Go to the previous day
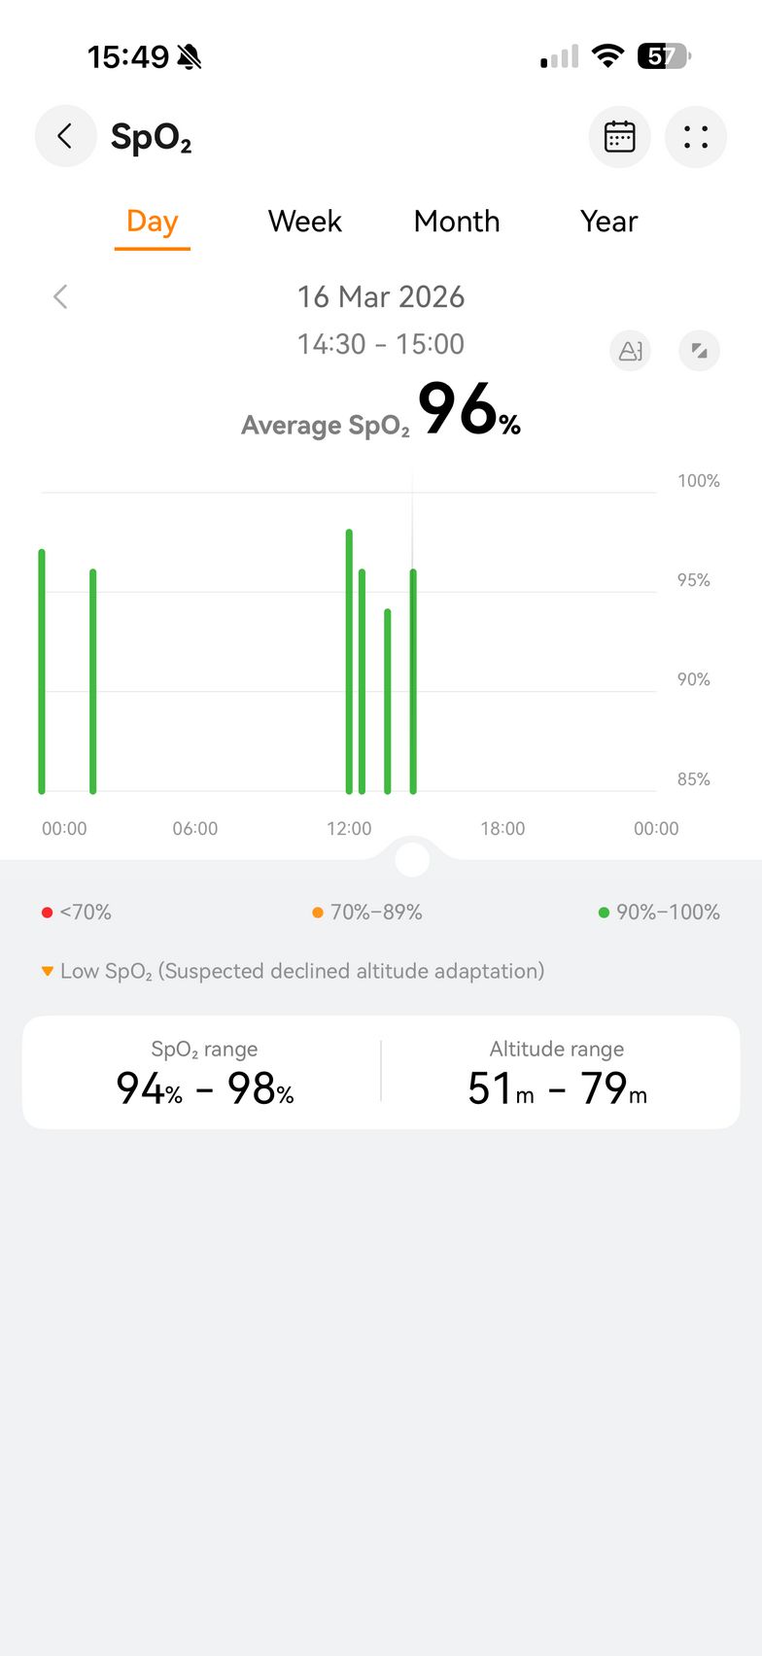Viewport: 762px width, 1656px height. point(60,296)
